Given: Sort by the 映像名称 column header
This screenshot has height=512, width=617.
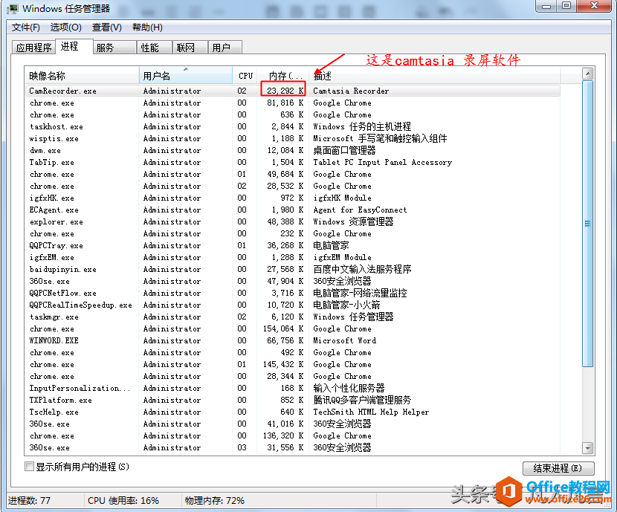Looking at the screenshot, I should click(82, 76).
